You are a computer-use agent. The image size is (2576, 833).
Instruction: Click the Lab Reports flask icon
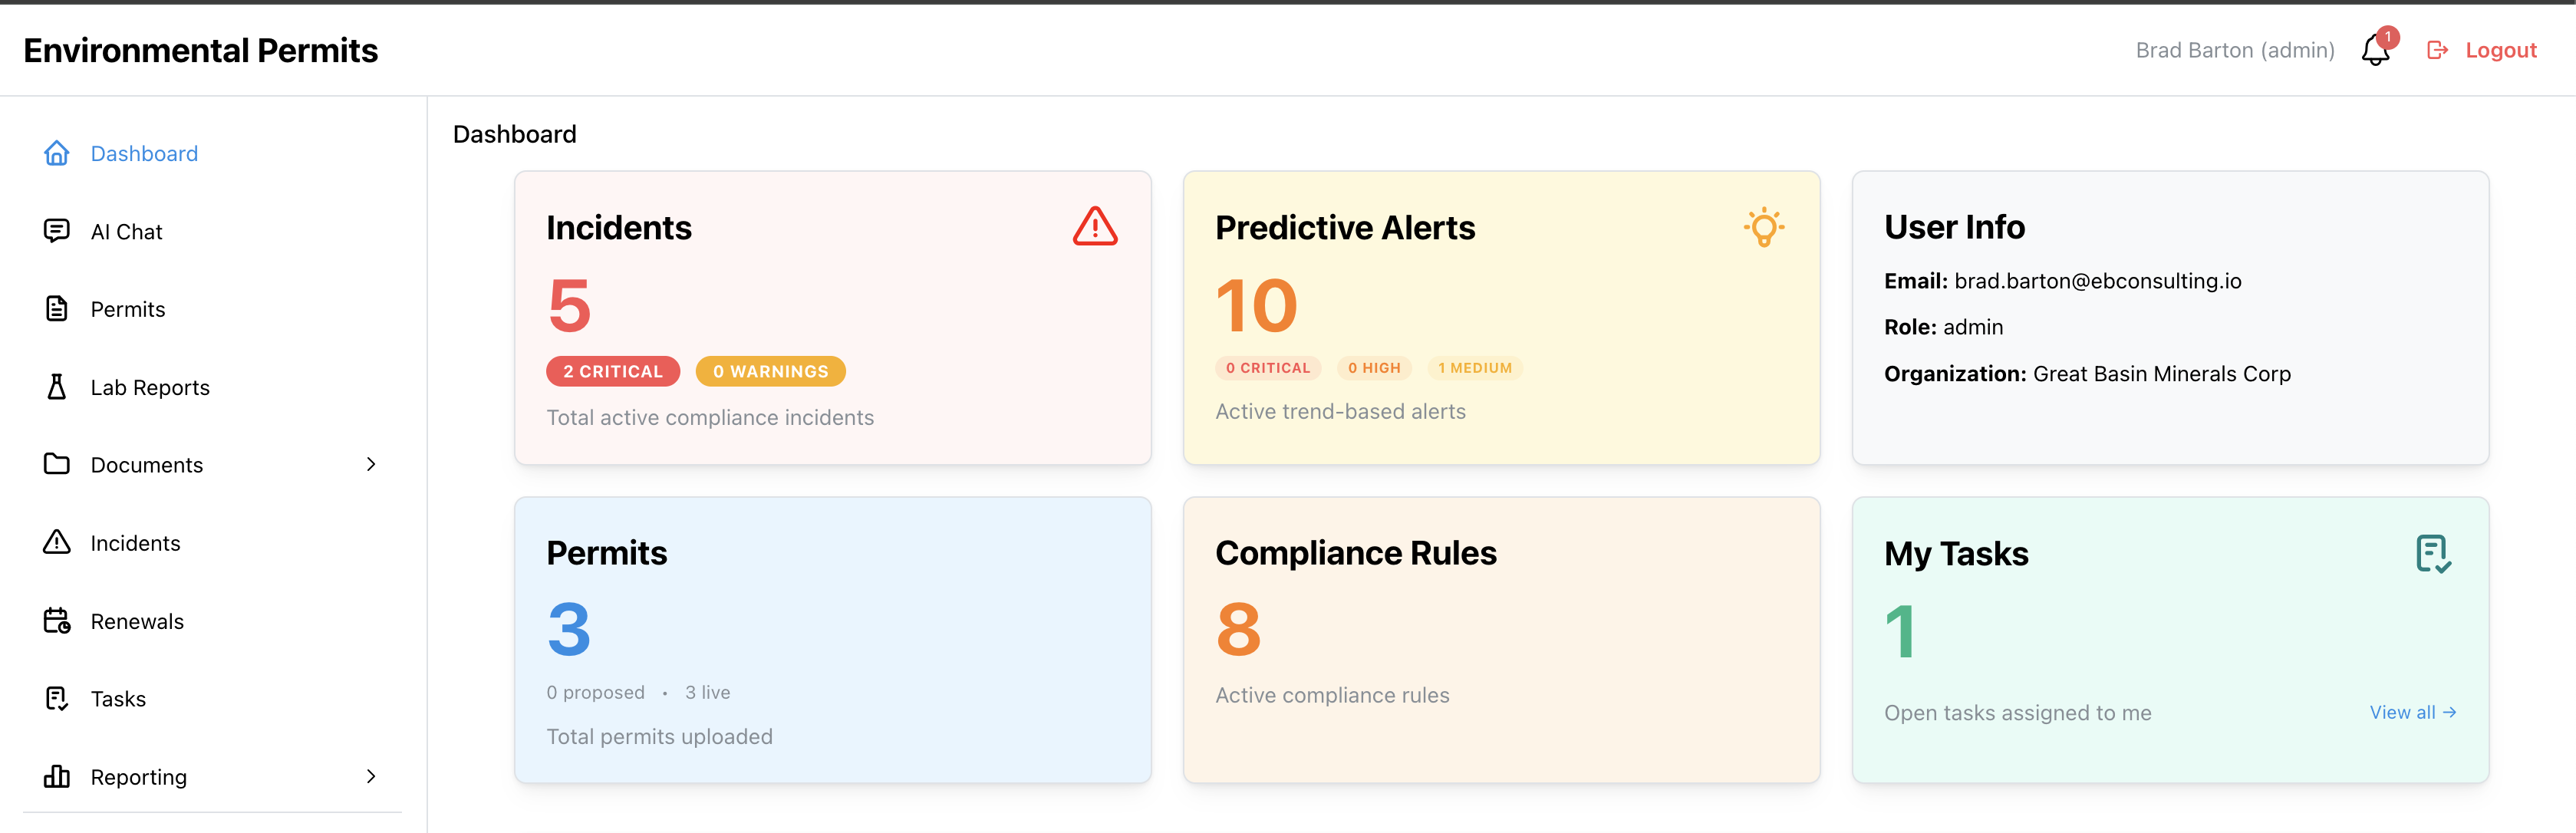click(57, 387)
